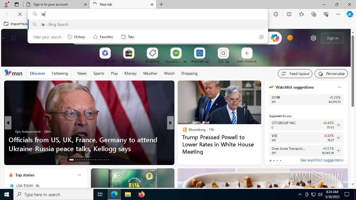This screenshot has width=356, height=200.
Task: Select the Discover feed tab
Action: [38, 73]
